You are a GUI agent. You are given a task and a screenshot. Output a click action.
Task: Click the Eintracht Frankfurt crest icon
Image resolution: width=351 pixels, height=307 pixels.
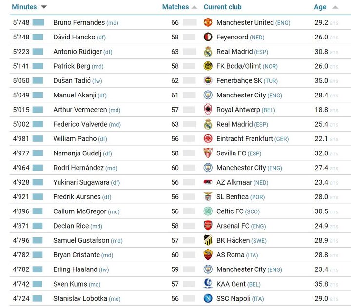(x=208, y=139)
